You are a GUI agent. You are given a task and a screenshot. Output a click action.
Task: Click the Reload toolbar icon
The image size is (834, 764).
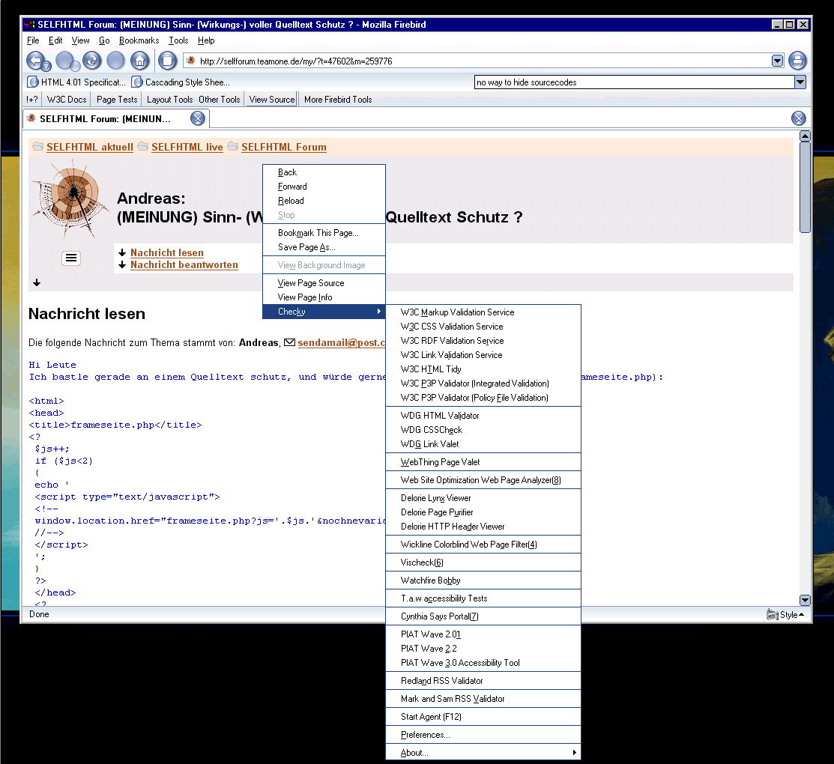pos(91,61)
